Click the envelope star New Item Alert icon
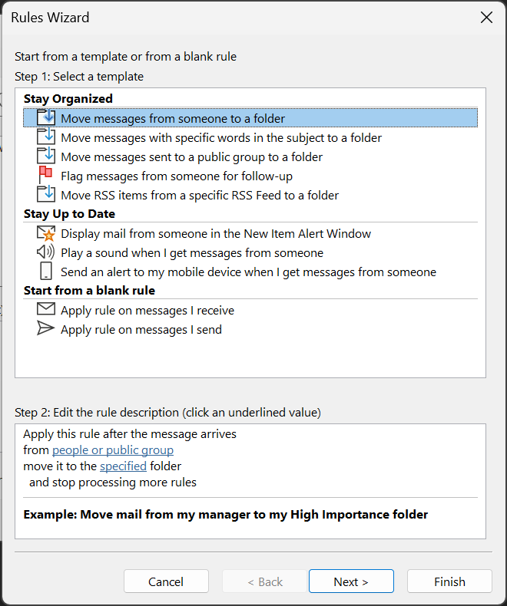The image size is (507, 606). (x=46, y=233)
